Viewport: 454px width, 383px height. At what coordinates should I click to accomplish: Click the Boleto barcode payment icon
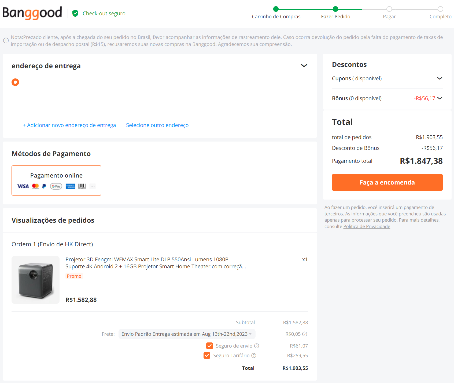click(x=82, y=186)
